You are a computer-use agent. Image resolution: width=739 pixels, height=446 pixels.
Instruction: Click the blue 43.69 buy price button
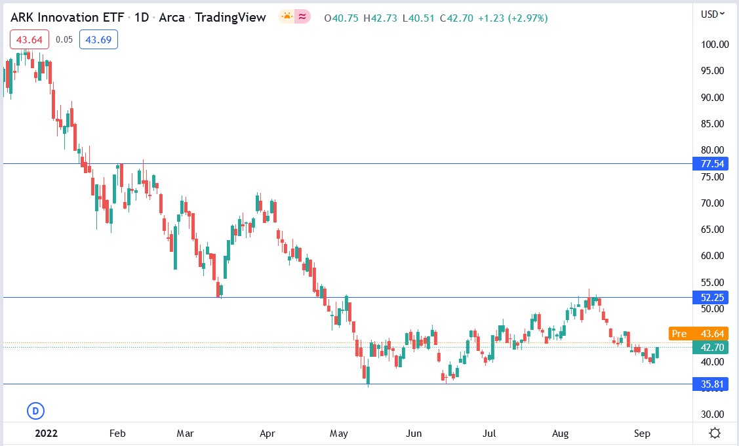pos(98,39)
